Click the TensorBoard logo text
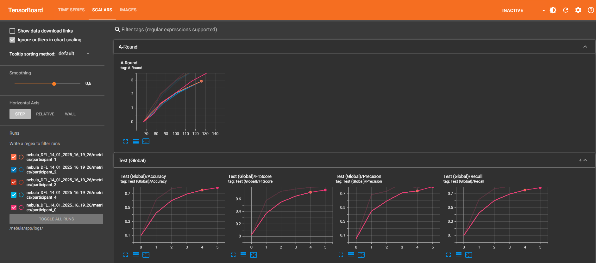Screen dimensions: 596x263 click(x=25, y=10)
